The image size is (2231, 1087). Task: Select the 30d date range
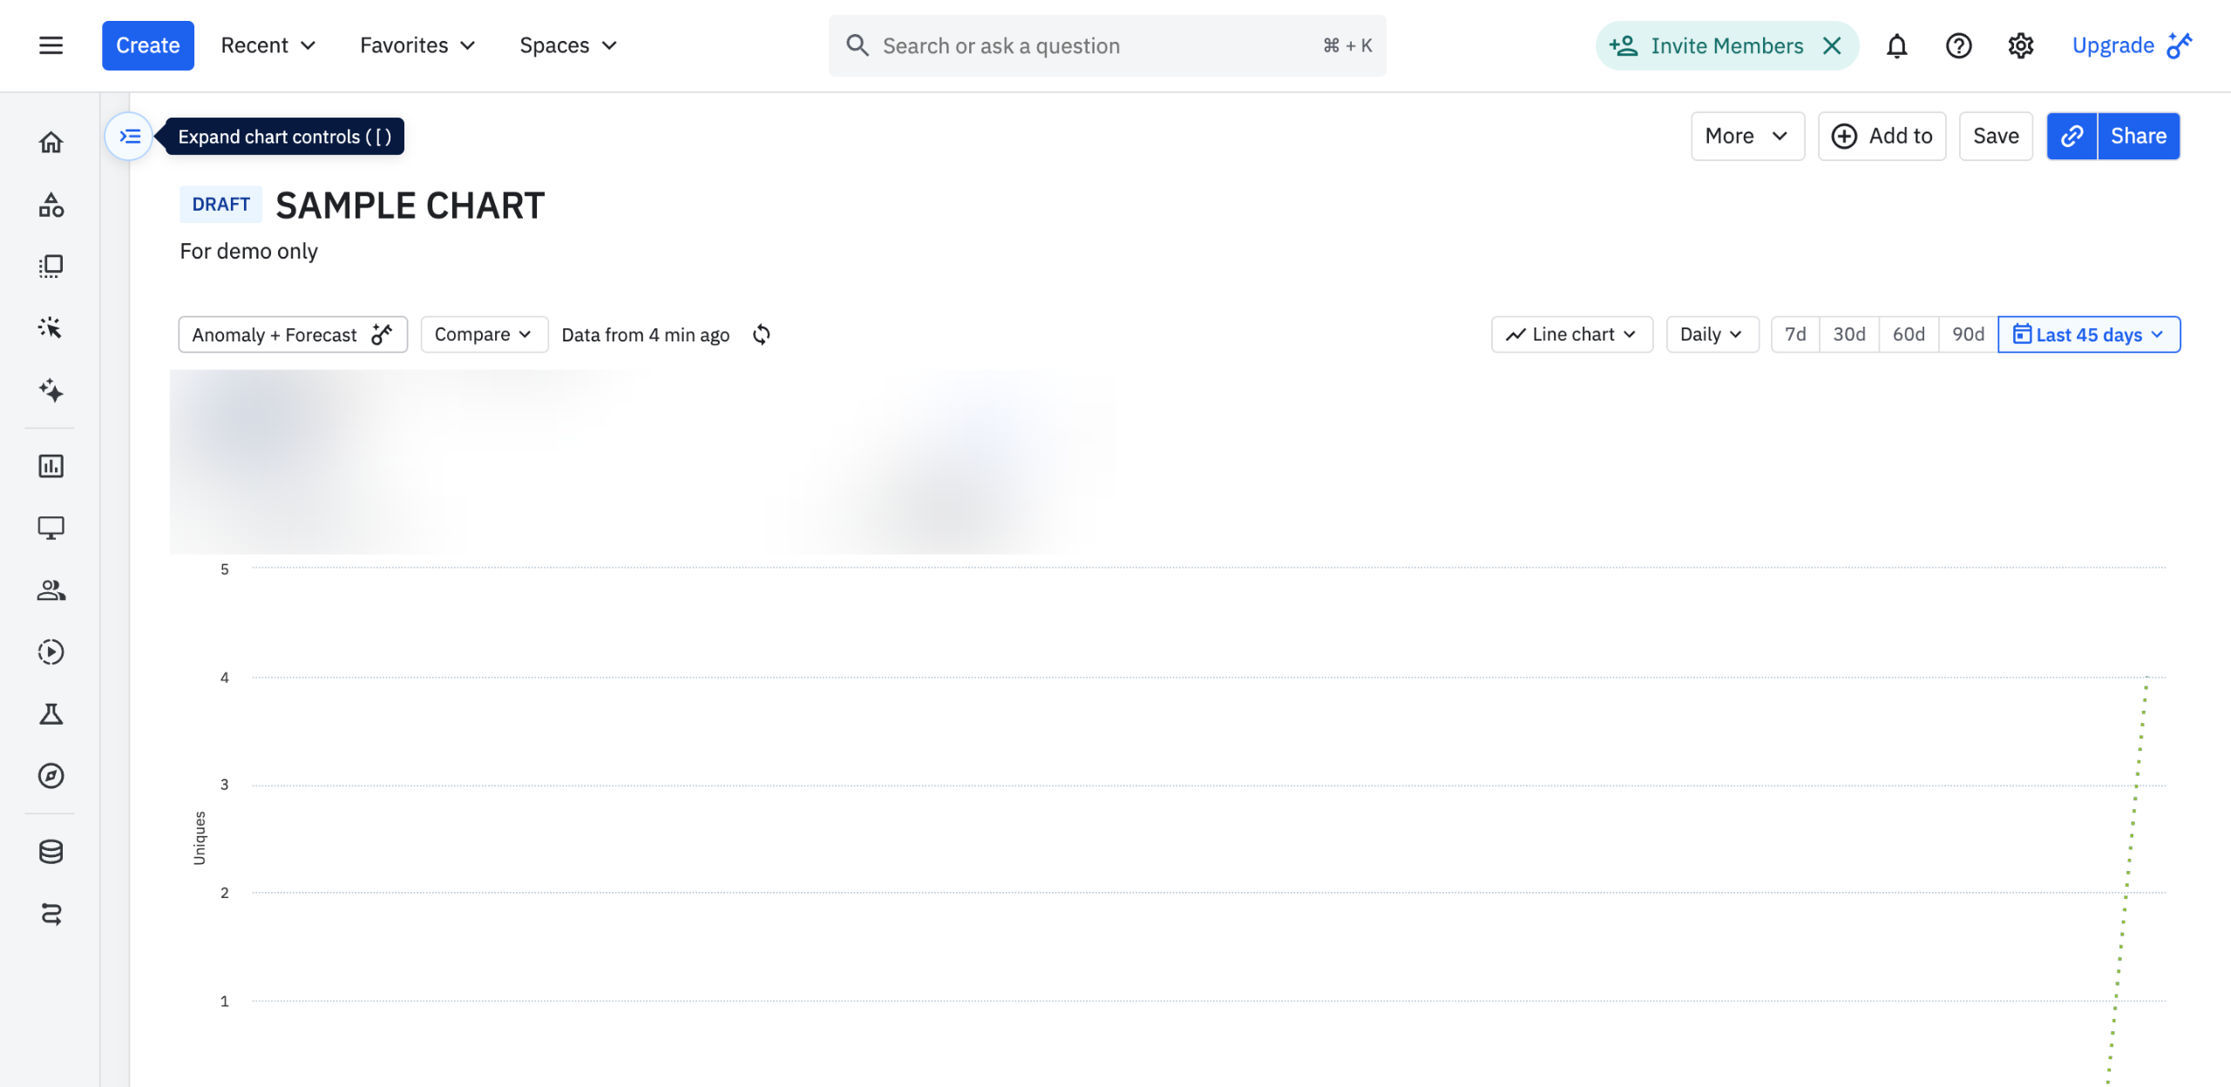(1848, 334)
